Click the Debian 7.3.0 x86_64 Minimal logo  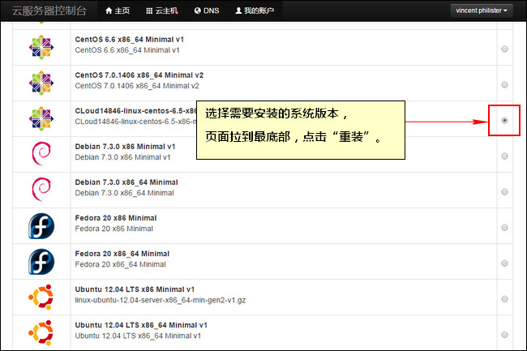point(41,190)
